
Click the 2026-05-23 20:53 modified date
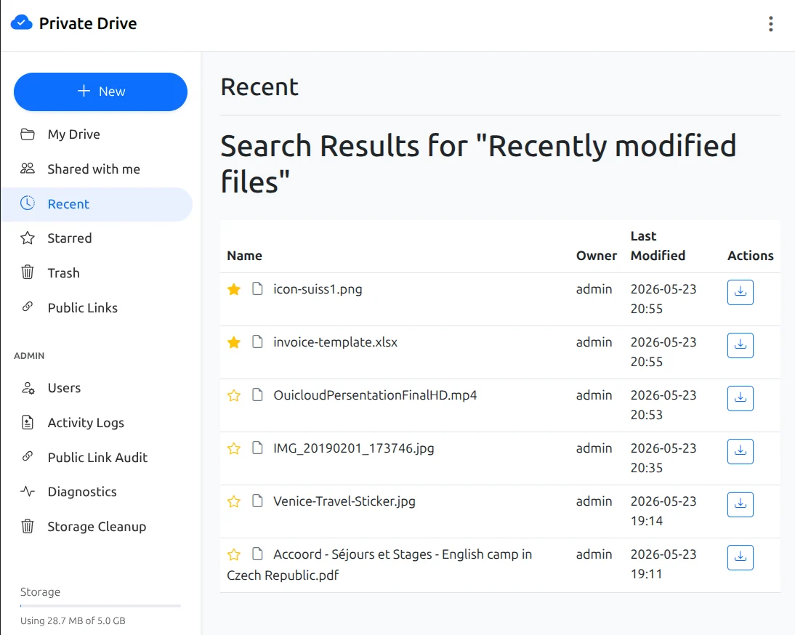[663, 405]
